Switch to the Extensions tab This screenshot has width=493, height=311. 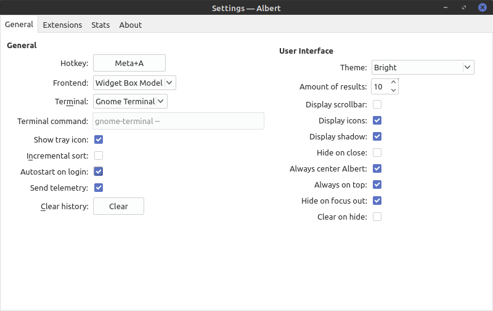[62, 25]
